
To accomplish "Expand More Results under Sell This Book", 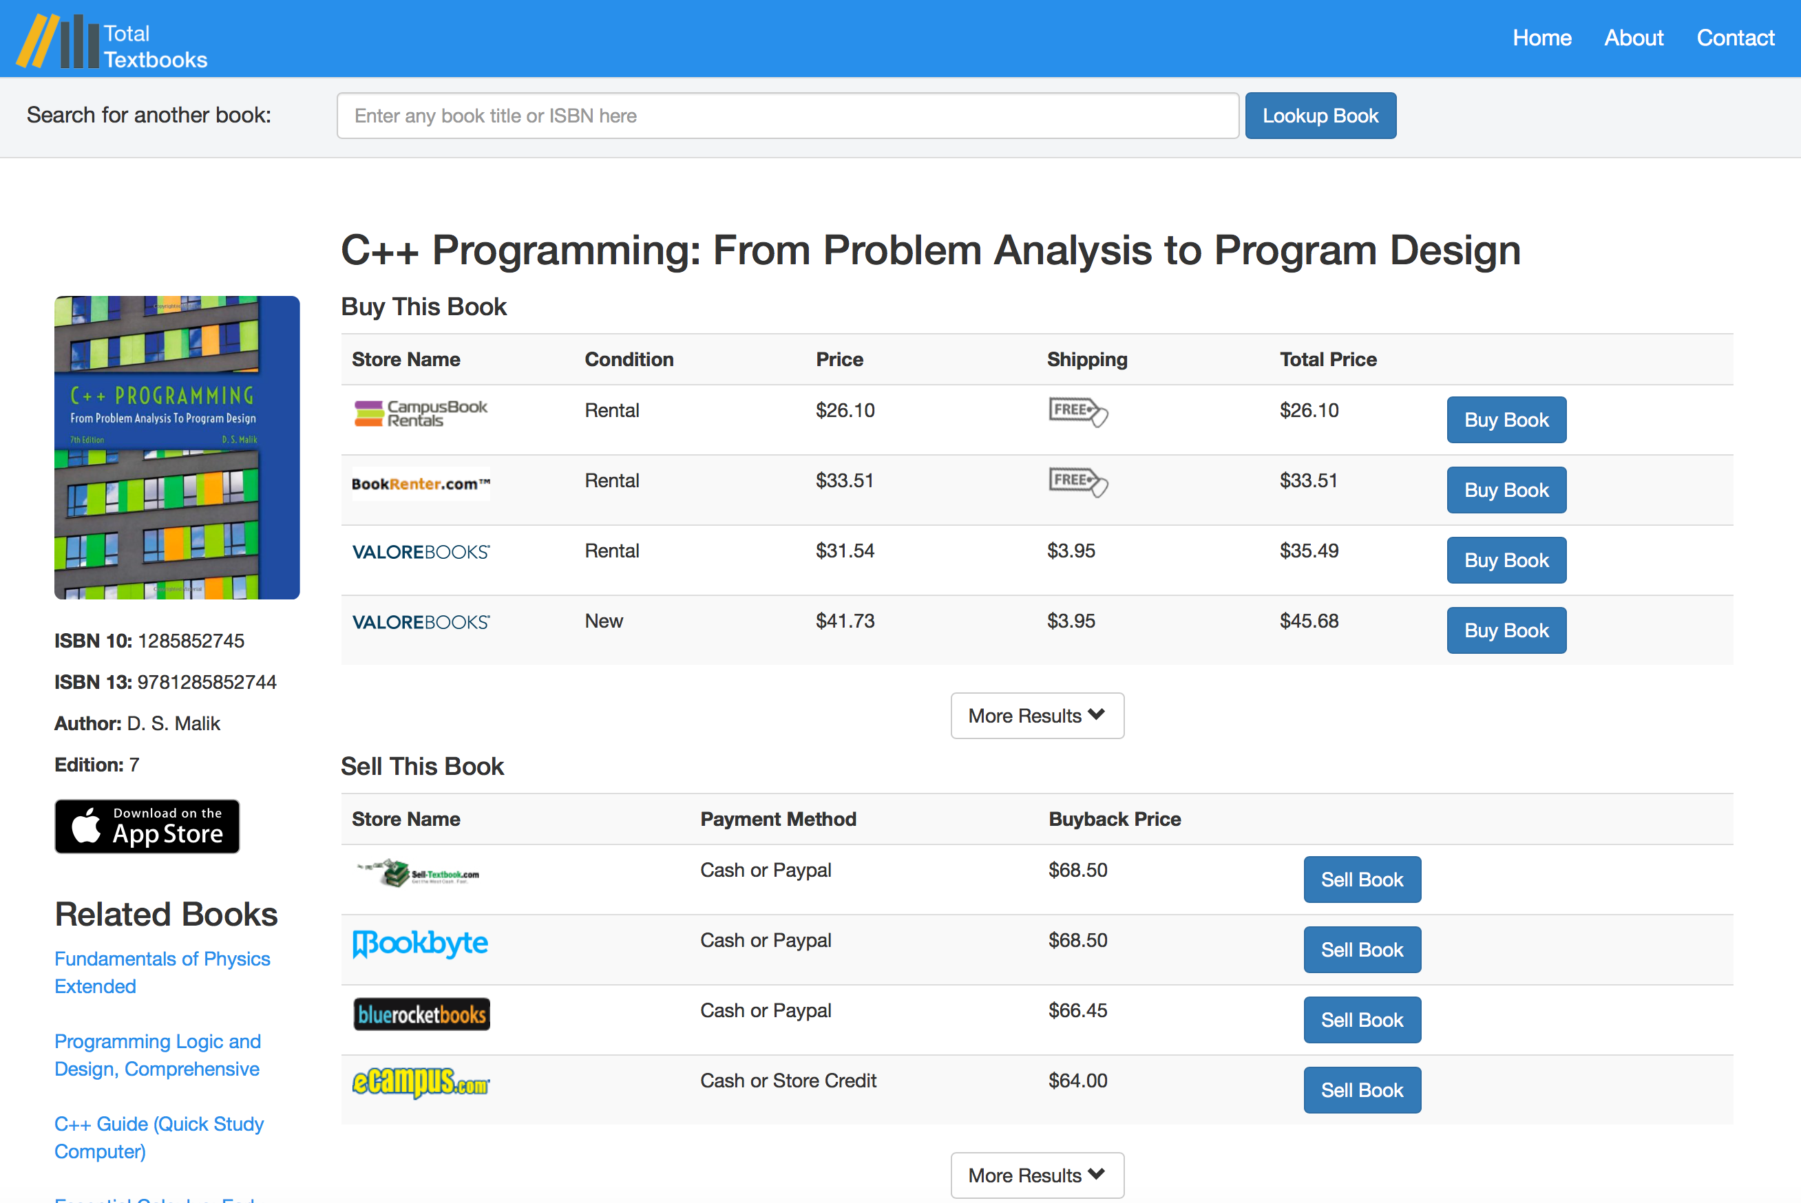I will pos(1037,1175).
